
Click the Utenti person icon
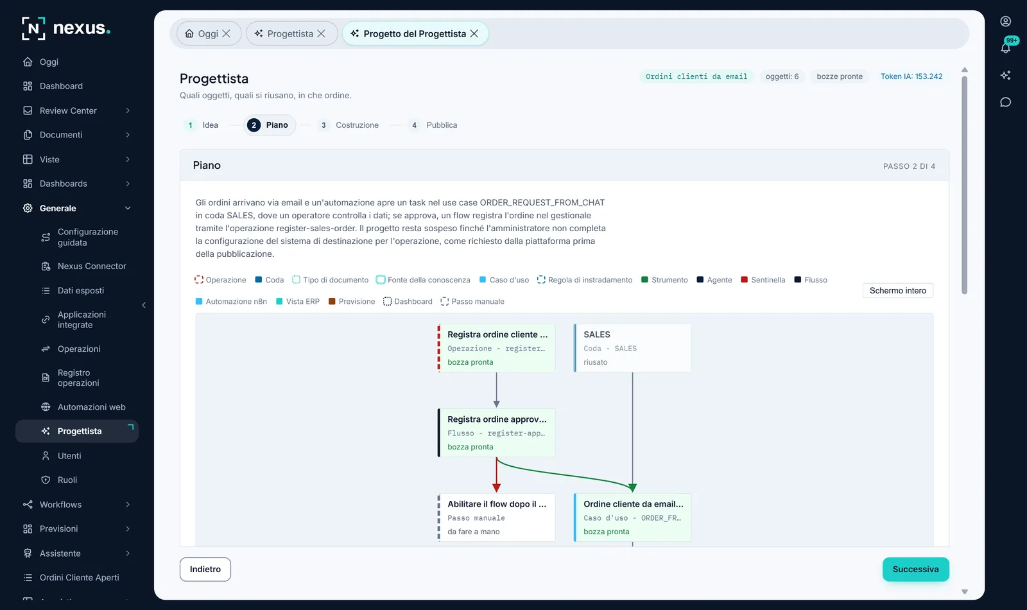[x=46, y=456]
